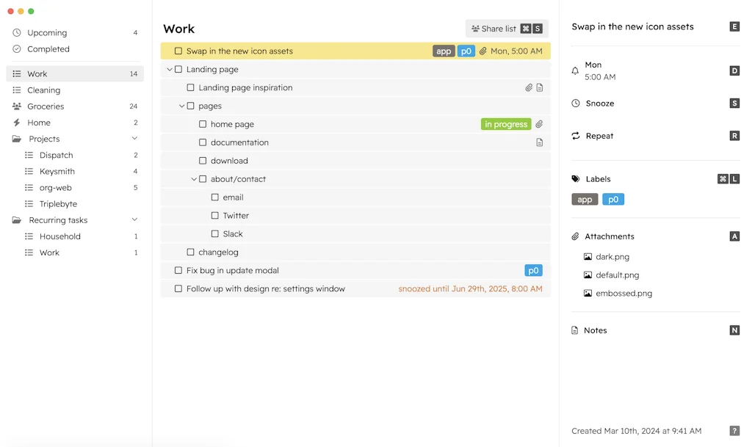Viewport: 752px width, 447px height.
Task: Collapse the about/contact subtasks
Action: pos(194,179)
